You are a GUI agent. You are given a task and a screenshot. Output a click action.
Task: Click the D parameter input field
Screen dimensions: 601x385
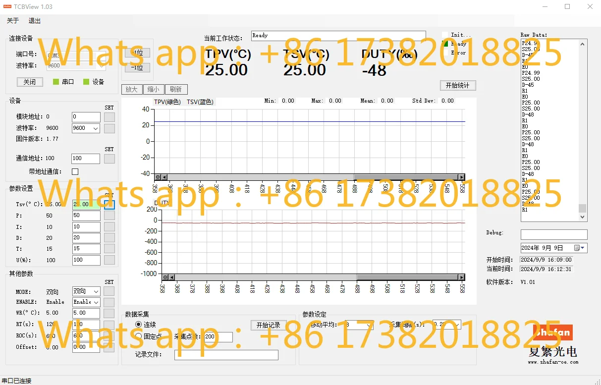pos(86,238)
